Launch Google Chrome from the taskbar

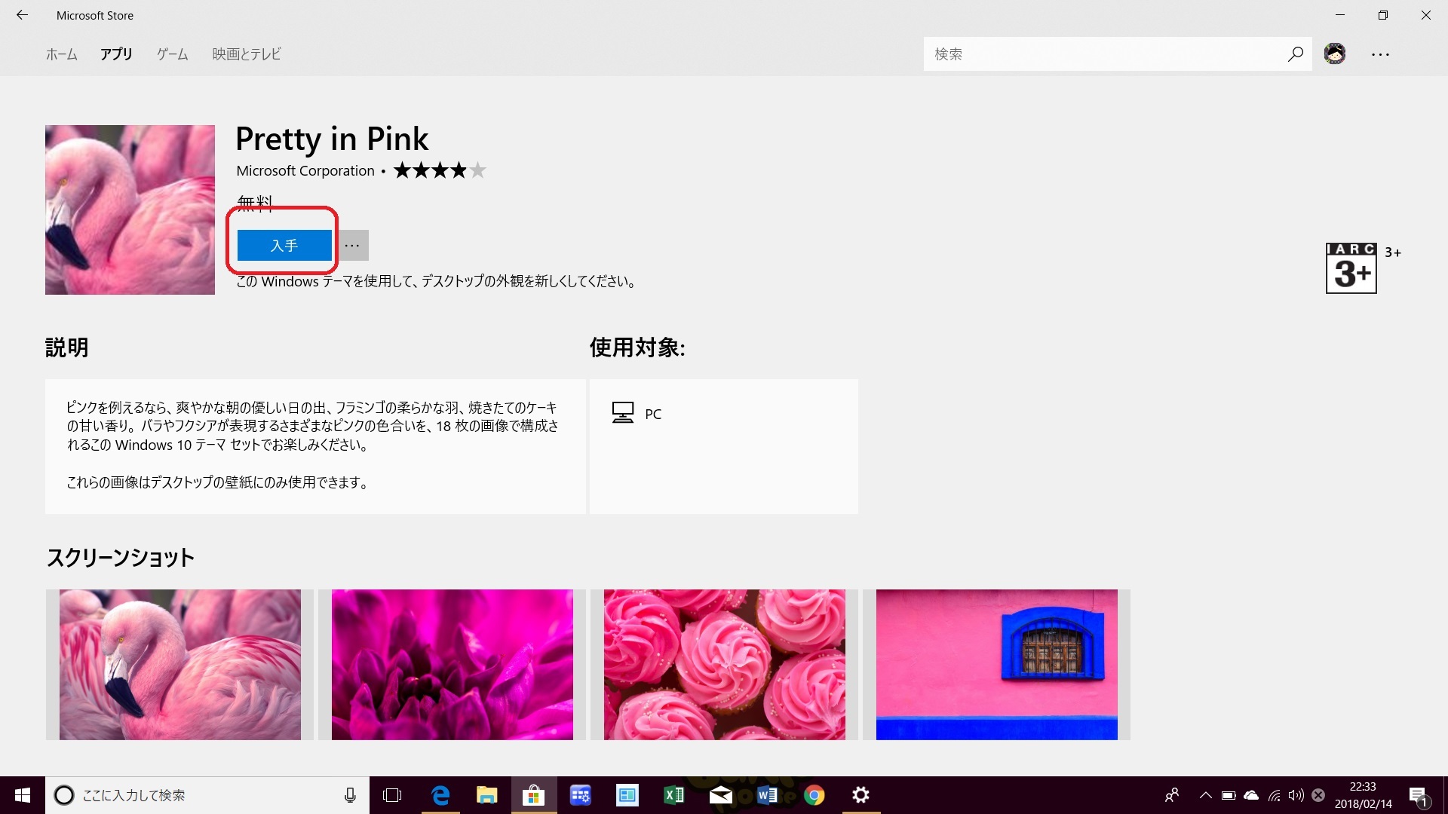pyautogui.click(x=814, y=795)
